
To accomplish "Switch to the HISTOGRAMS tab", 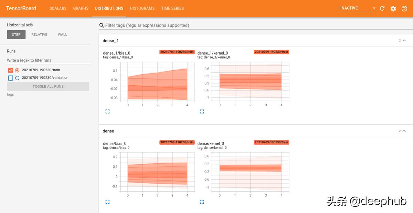I will [142, 8].
